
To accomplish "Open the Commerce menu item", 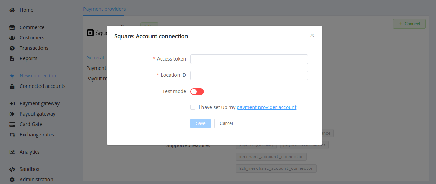I will (x=32, y=27).
